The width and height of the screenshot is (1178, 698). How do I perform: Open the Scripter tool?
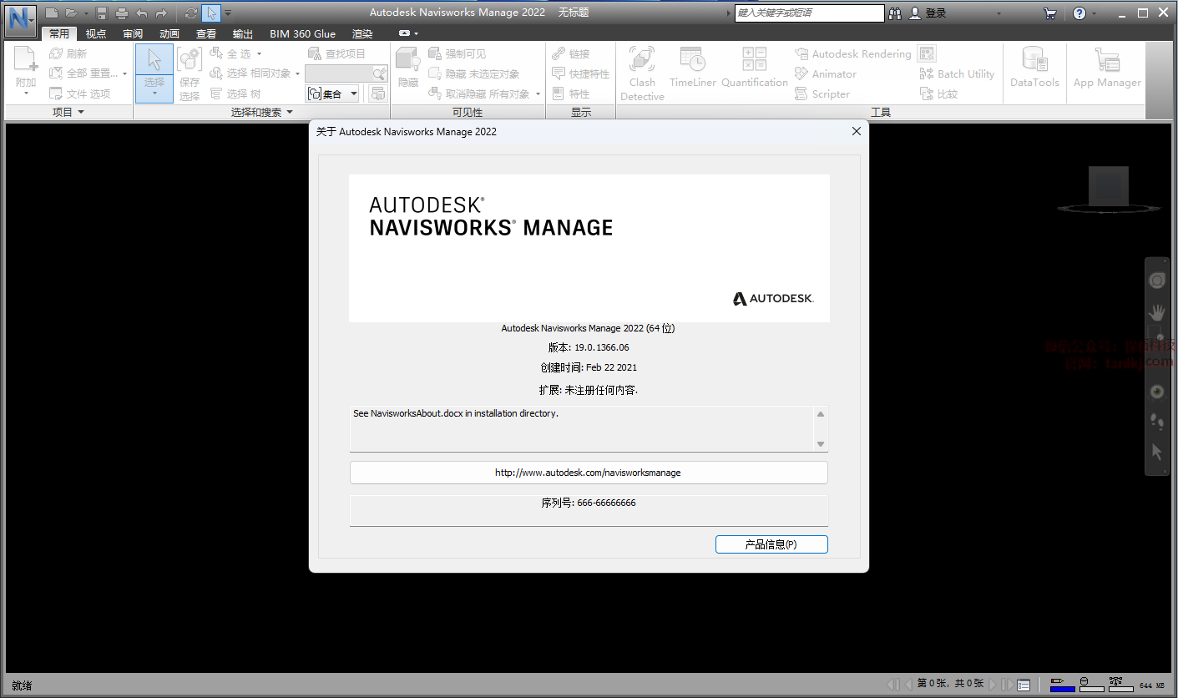click(822, 94)
